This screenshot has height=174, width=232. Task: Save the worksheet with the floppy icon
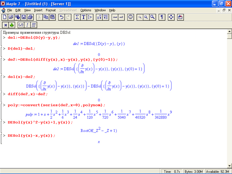pos(24,17)
